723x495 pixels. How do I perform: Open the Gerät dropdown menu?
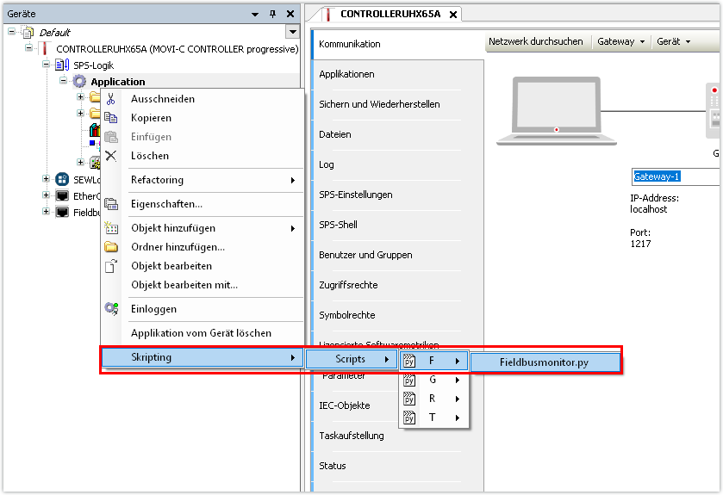pyautogui.click(x=673, y=41)
